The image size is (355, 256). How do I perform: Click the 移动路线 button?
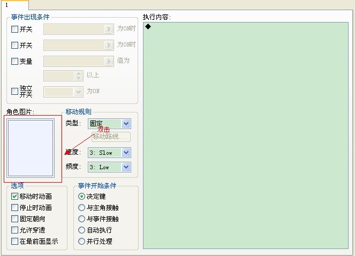click(111, 137)
